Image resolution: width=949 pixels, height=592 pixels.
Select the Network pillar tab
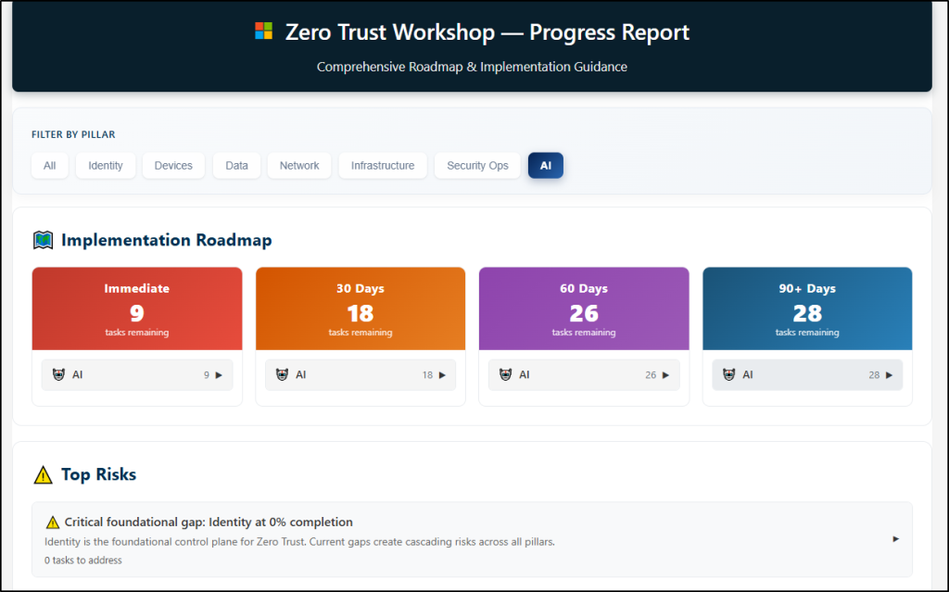(x=298, y=165)
